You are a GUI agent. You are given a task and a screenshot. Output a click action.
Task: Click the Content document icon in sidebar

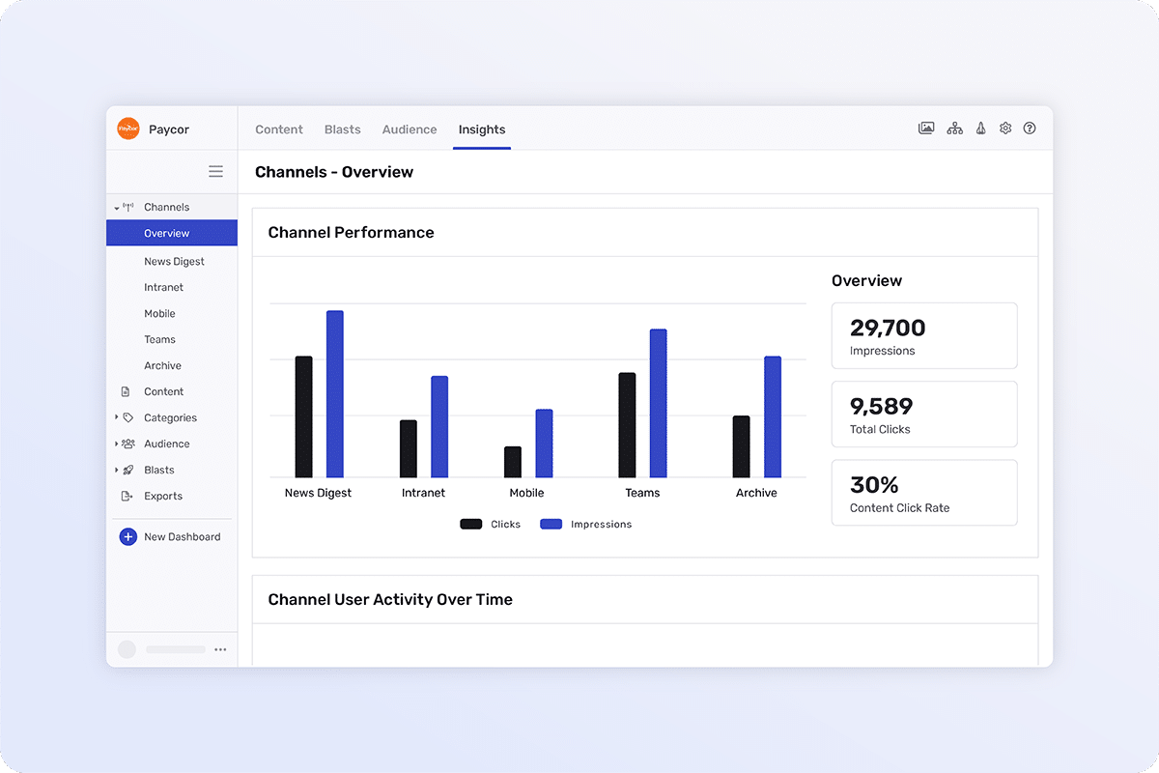click(x=125, y=391)
